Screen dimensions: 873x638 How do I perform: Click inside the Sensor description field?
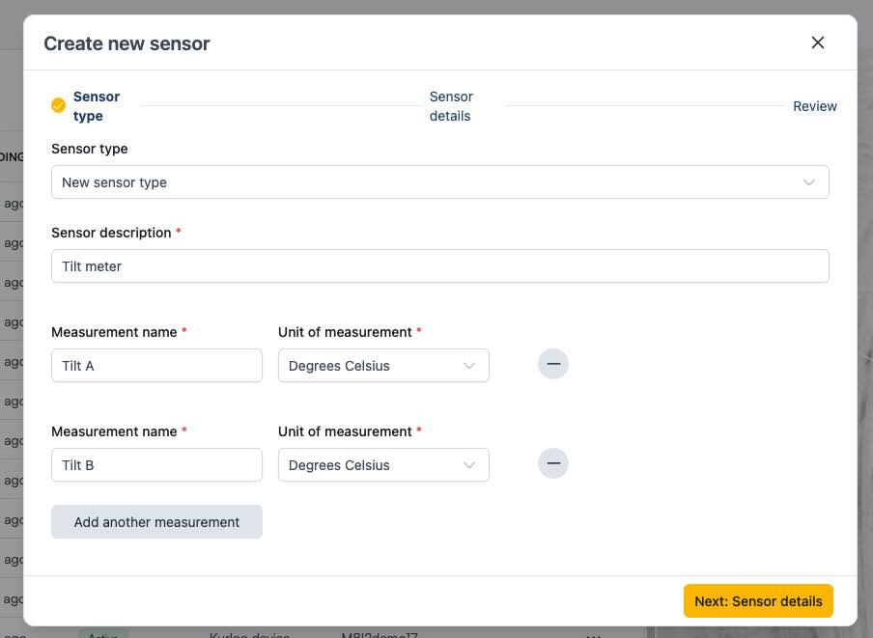[440, 265]
